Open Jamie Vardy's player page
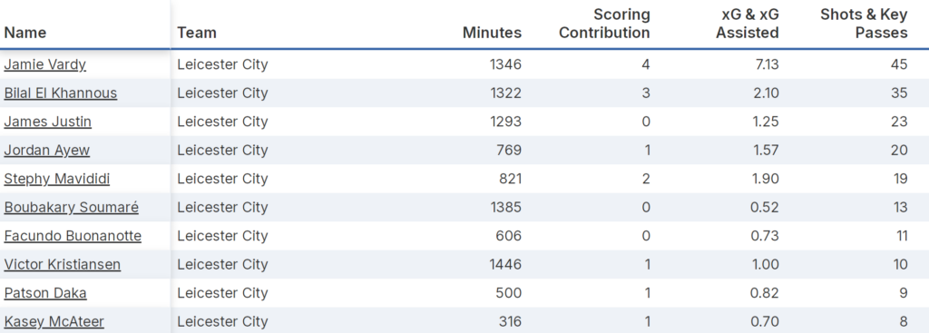This screenshot has height=333, width=929. coord(45,64)
